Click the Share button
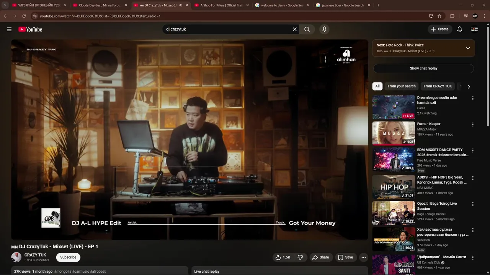The width and height of the screenshot is (490, 275). tap(320, 257)
